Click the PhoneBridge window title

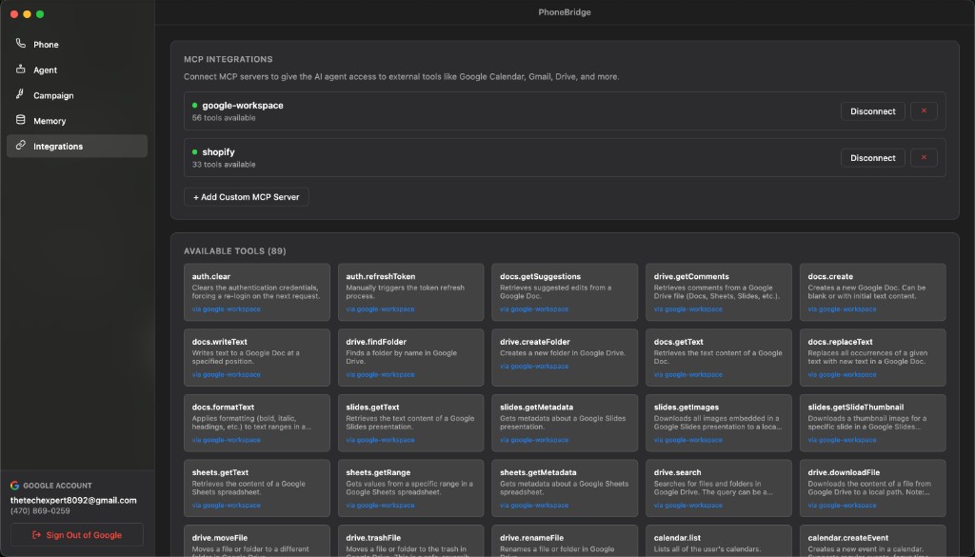(565, 11)
